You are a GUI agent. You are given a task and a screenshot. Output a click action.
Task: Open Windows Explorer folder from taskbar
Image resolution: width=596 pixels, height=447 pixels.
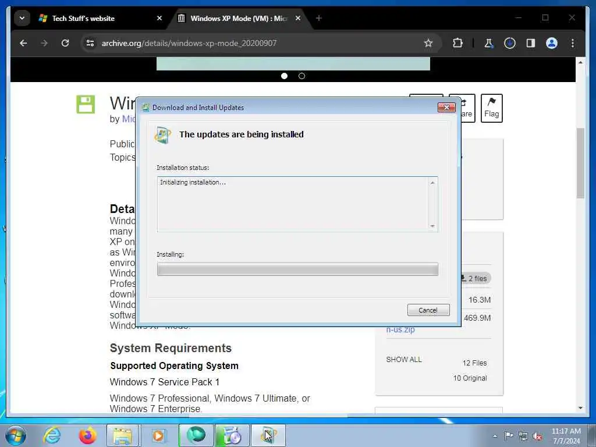tap(123, 435)
